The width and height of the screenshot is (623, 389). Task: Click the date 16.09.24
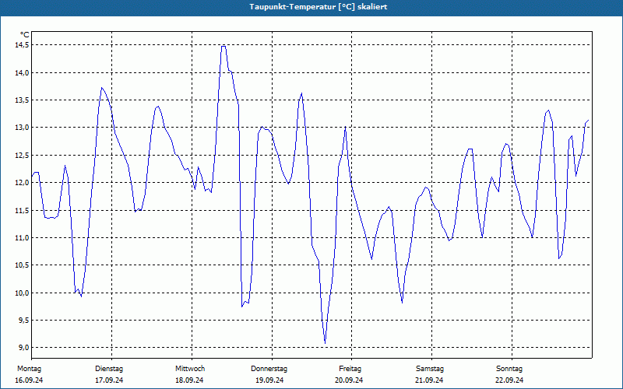click(x=29, y=380)
